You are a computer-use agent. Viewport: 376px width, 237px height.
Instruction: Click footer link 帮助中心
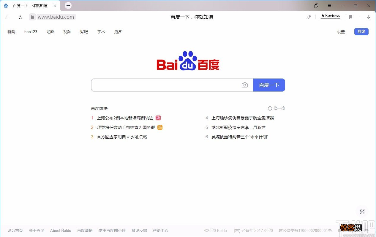161,230
